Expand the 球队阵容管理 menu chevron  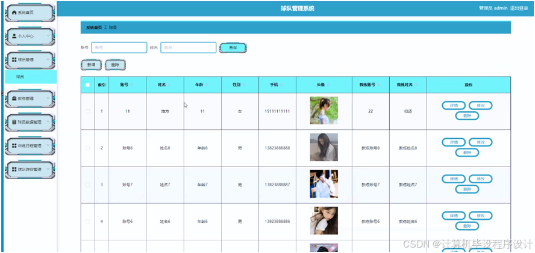[x=48, y=169]
